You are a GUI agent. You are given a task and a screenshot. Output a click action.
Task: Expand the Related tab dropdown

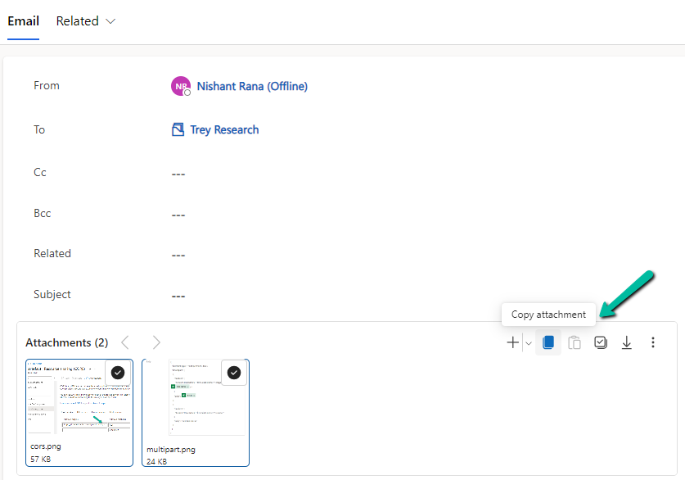(110, 21)
